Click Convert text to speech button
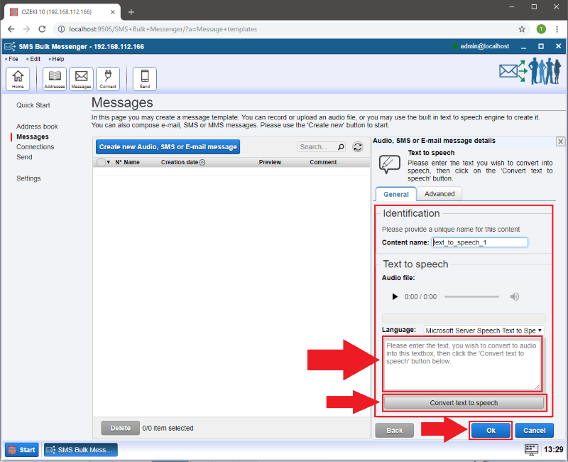The width and height of the screenshot is (568, 462). [x=464, y=403]
